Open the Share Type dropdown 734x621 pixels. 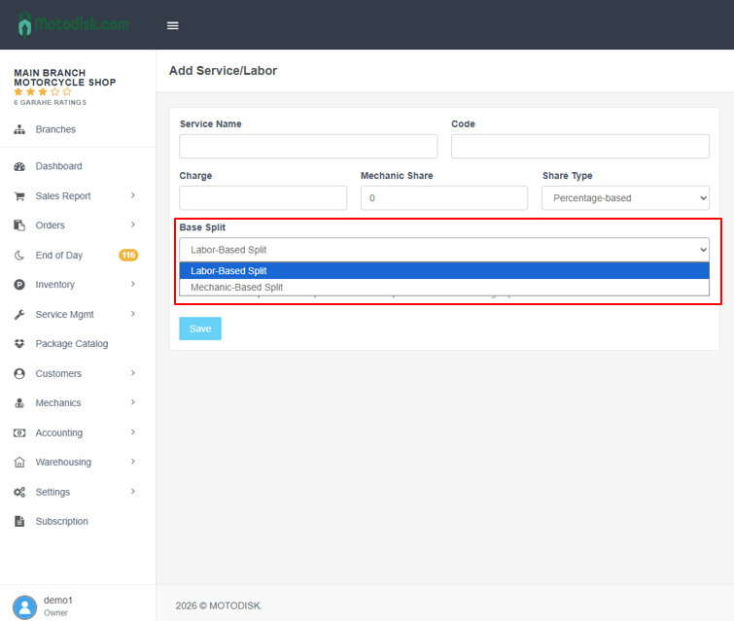coord(625,198)
